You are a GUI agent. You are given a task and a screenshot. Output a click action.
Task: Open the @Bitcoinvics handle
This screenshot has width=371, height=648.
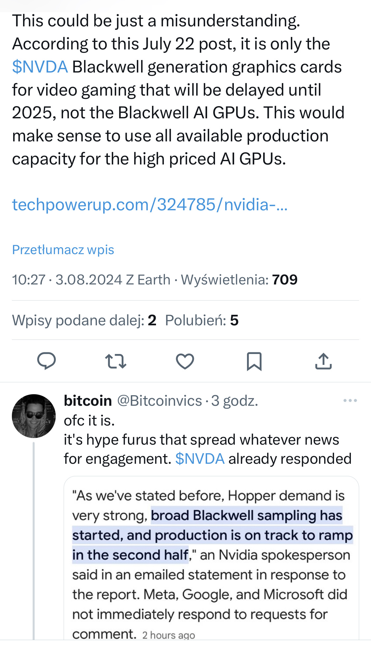160,401
